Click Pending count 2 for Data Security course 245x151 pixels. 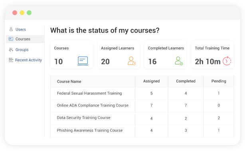point(219,118)
